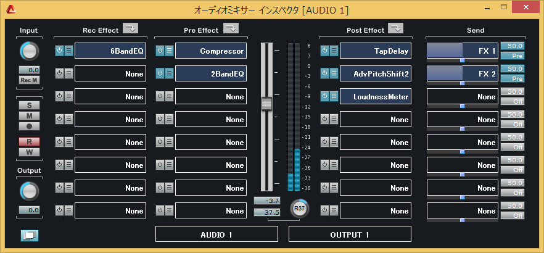Open the LoudnessMeter effect slot selector
Viewport: 544px width, 253px height.
point(376,96)
